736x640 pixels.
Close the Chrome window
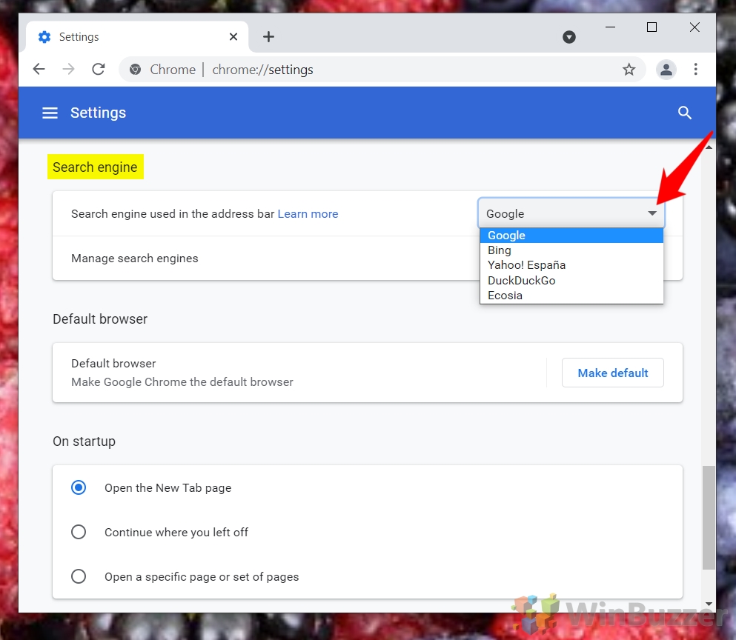pos(694,27)
